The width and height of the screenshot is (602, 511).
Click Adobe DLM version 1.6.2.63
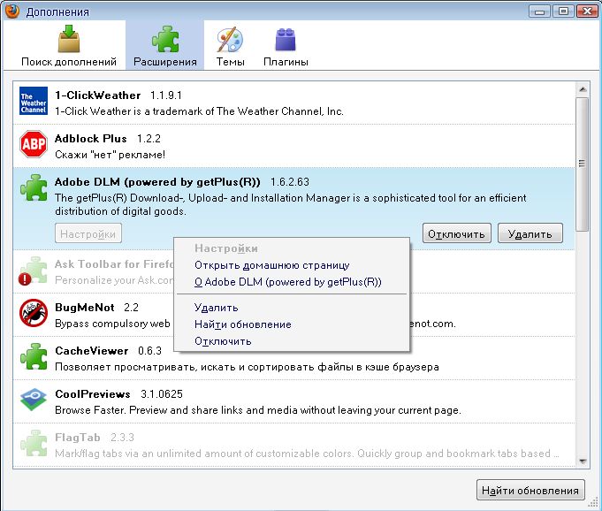(x=289, y=182)
